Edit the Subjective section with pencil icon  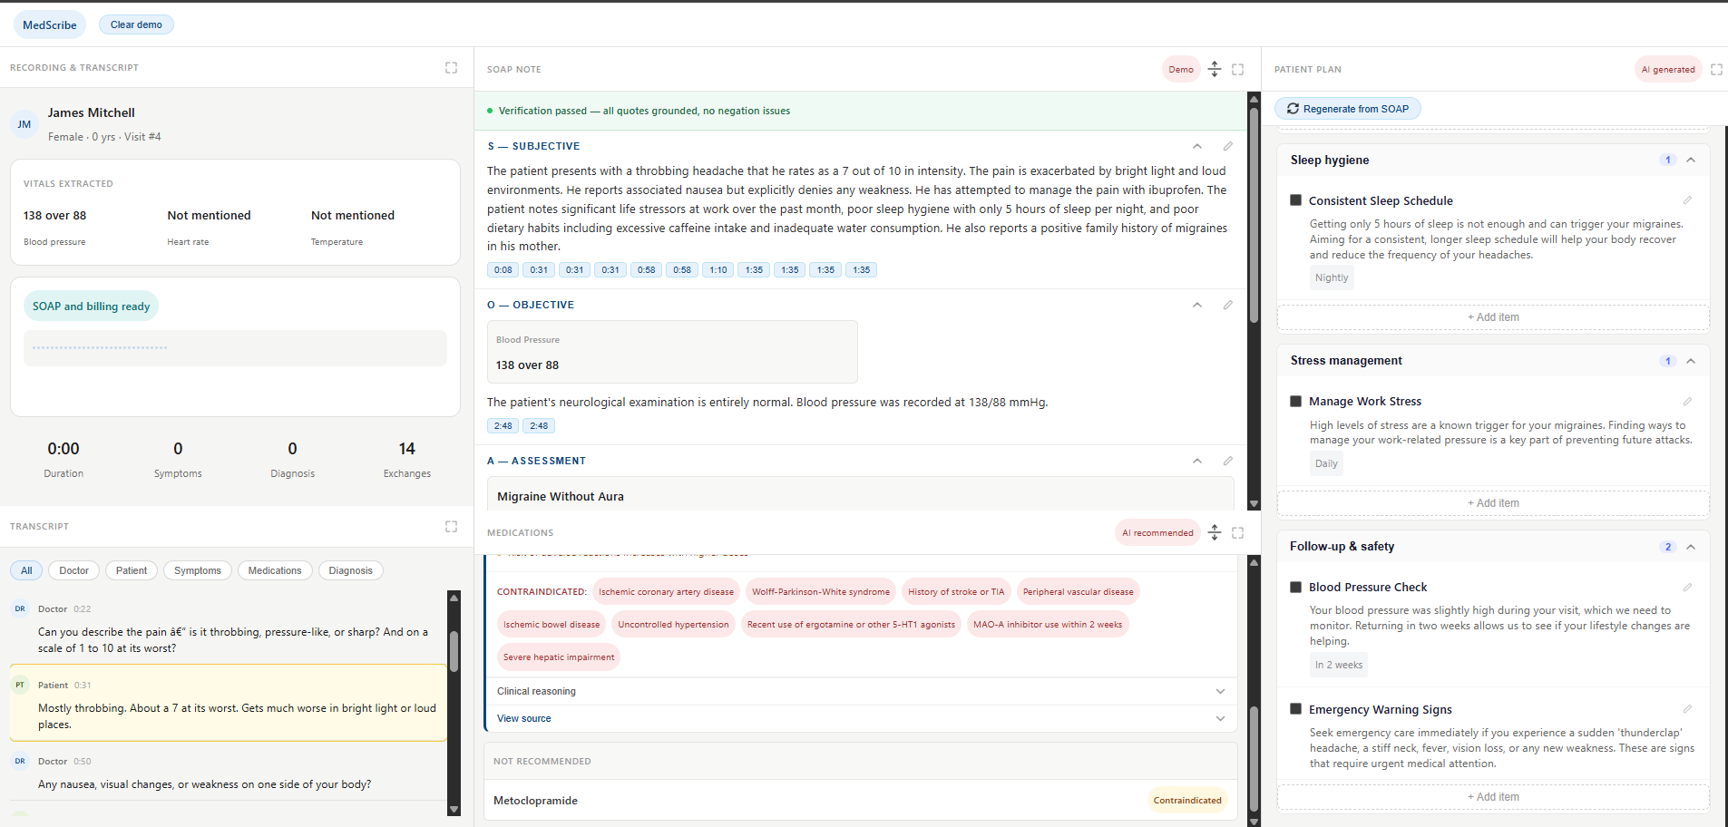[x=1227, y=146]
